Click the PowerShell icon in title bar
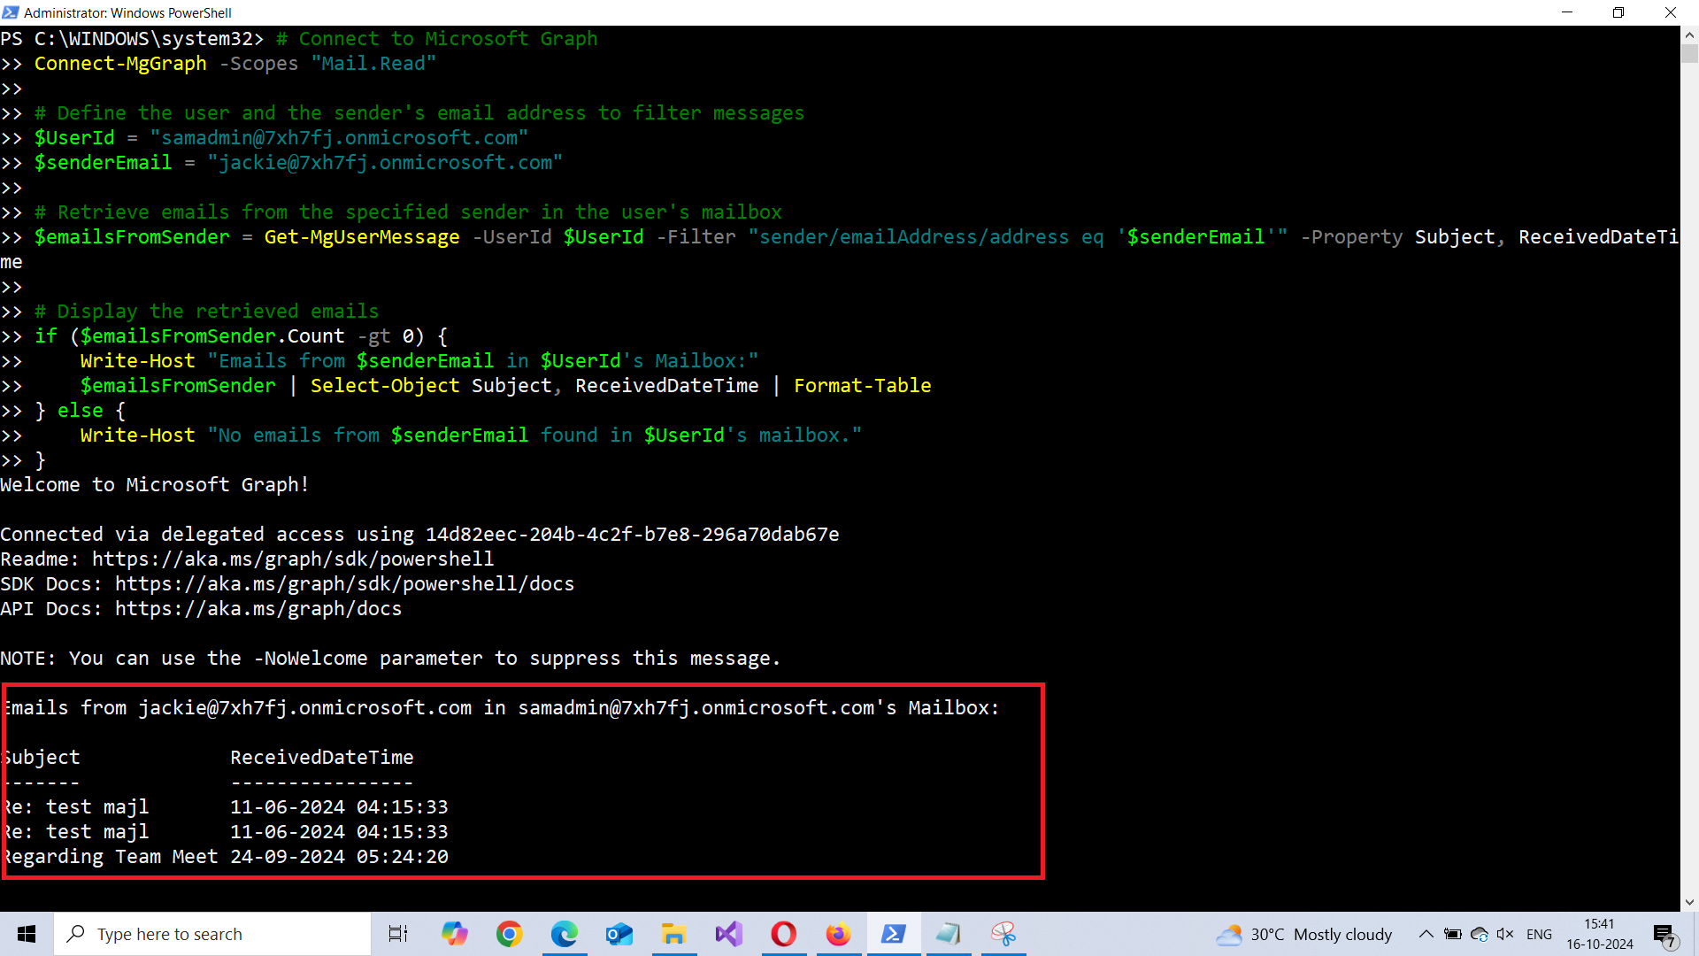Image resolution: width=1699 pixels, height=956 pixels. click(x=11, y=12)
